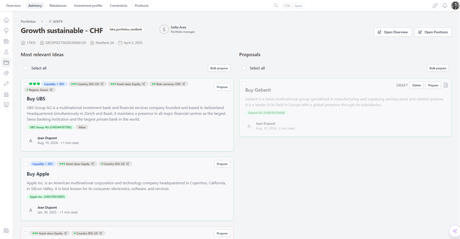Click the UBS Group AG instrument tag
This screenshot has height=239, width=460.
coord(51,128)
